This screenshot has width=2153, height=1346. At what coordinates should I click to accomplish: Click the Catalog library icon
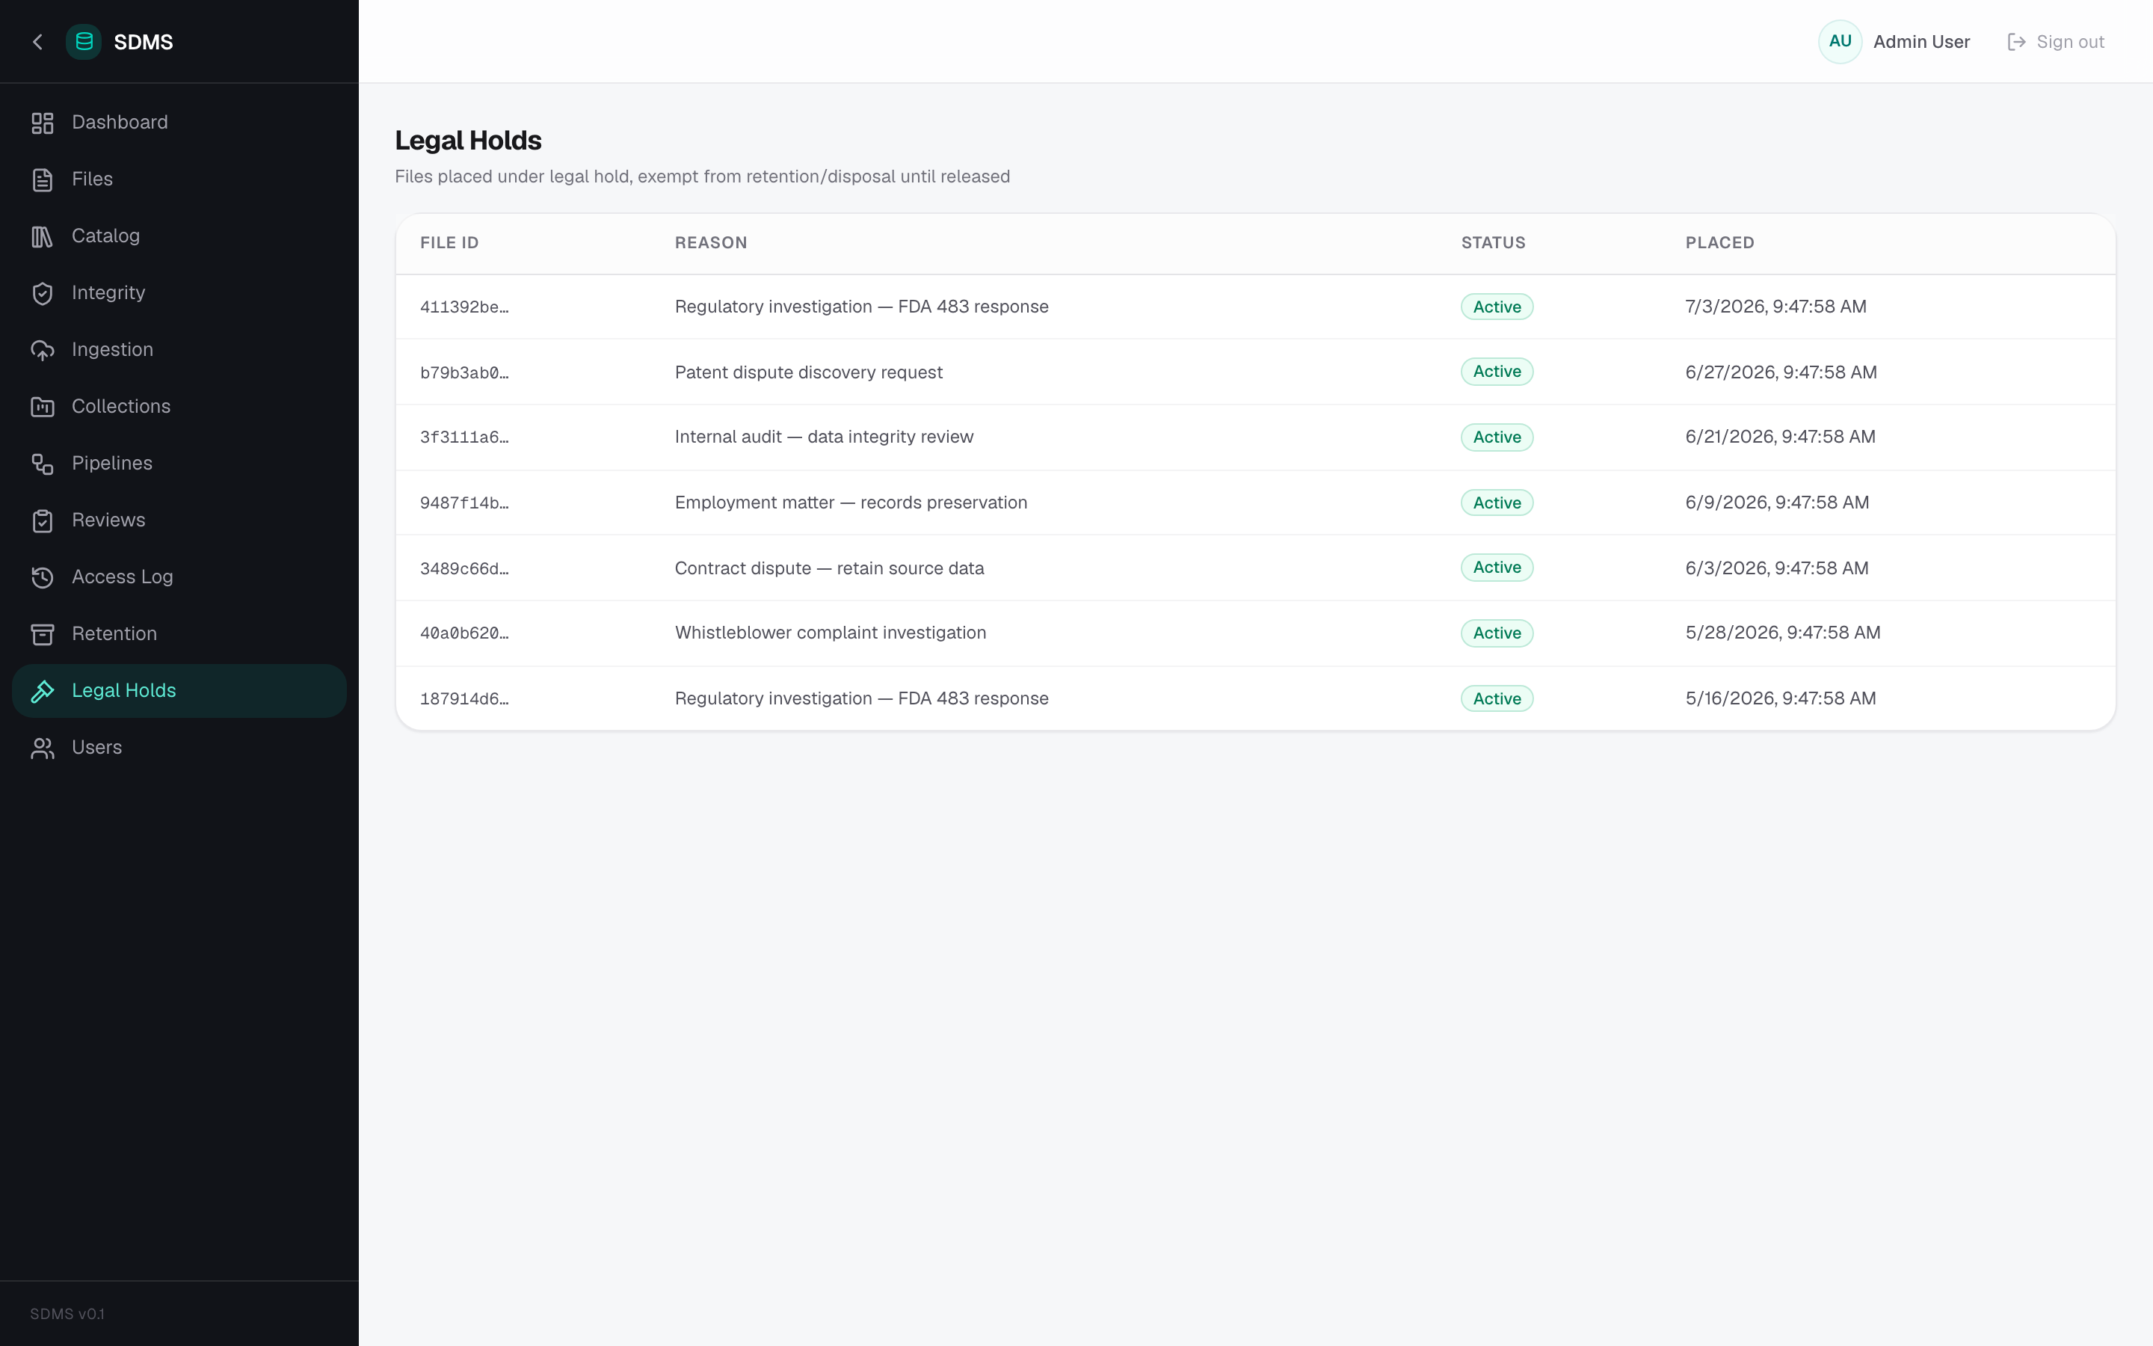pyautogui.click(x=43, y=237)
